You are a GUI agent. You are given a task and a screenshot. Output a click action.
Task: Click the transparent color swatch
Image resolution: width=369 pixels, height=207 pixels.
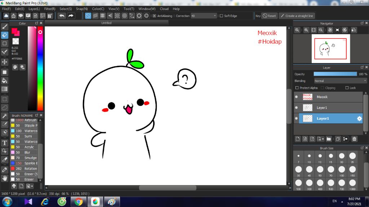pos(15,41)
